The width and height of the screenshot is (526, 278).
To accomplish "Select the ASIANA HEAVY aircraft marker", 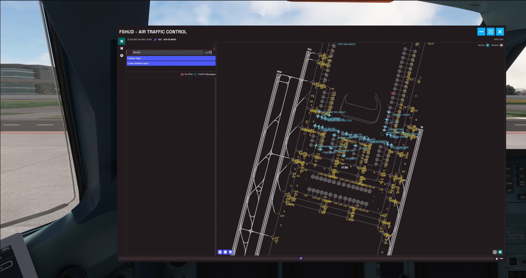I will [334, 135].
